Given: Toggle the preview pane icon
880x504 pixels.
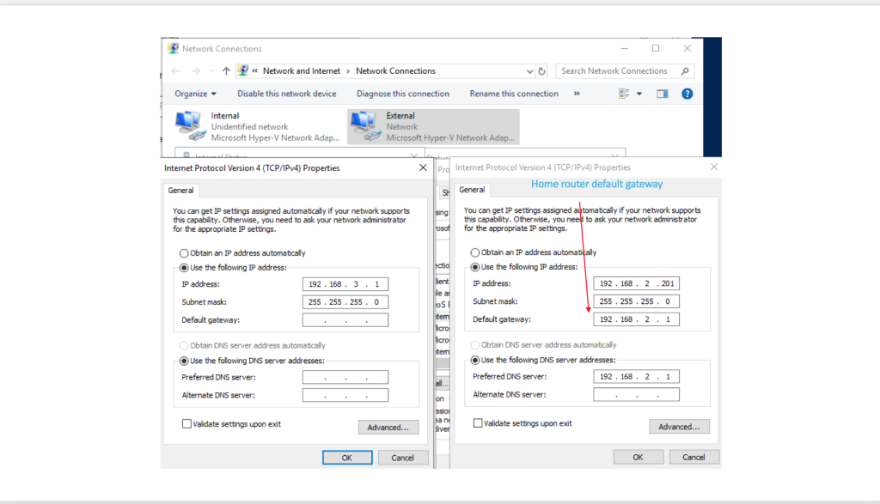Looking at the screenshot, I should pyautogui.click(x=663, y=94).
